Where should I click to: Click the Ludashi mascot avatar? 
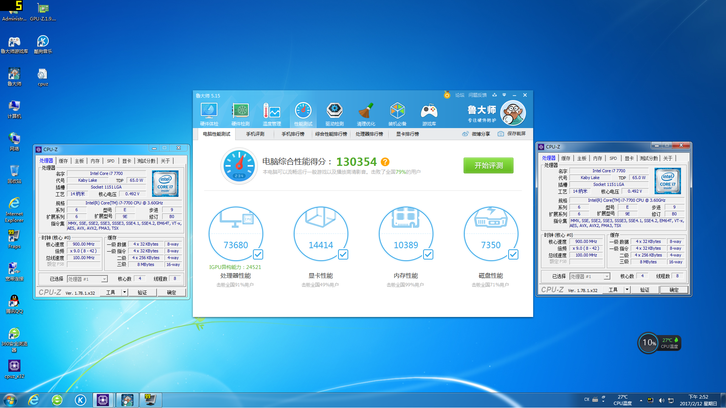pos(513,113)
